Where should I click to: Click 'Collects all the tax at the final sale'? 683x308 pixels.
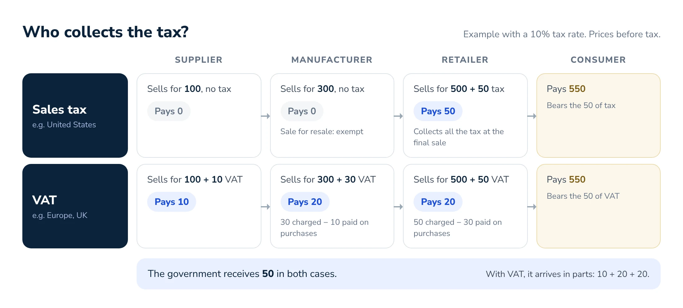pyautogui.click(x=459, y=137)
